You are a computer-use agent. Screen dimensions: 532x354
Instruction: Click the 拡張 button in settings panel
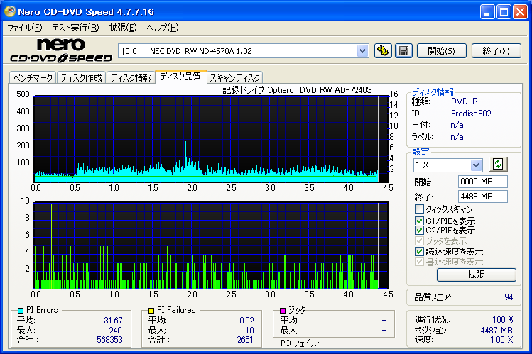(477, 275)
